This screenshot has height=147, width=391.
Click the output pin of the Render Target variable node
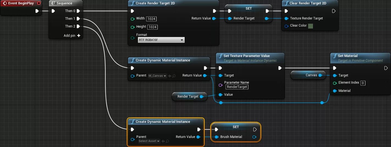click(x=201, y=97)
